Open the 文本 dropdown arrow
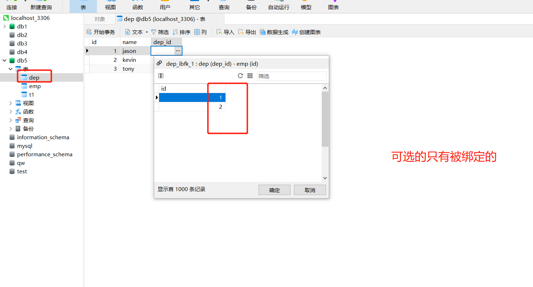 (x=147, y=32)
